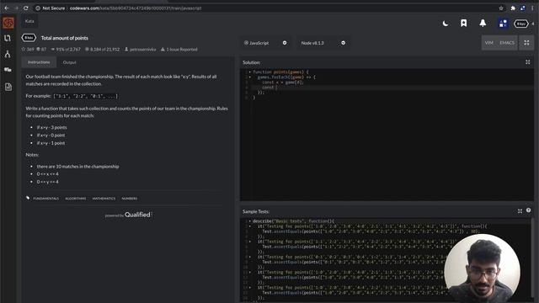Toggle fullscreen layout button

526,43
